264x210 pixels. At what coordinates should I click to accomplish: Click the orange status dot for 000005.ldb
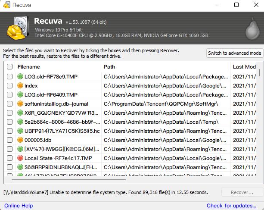(20, 140)
